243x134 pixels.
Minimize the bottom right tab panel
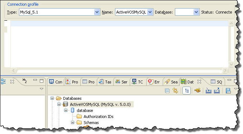[x=229, y=80]
